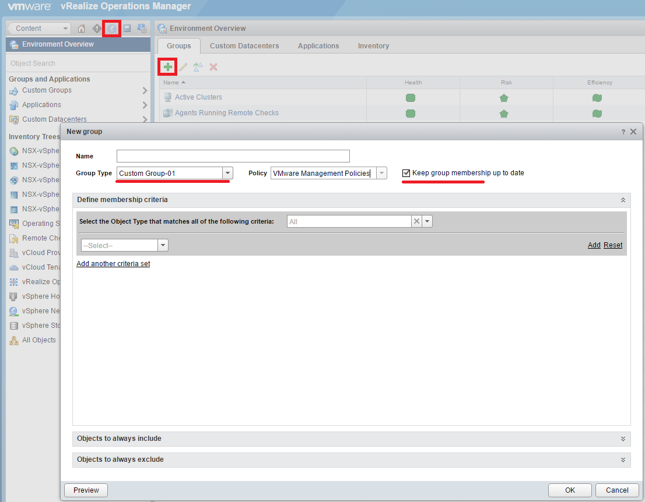This screenshot has height=502, width=645.
Task: Open the Group Type dropdown
Action: click(x=228, y=173)
